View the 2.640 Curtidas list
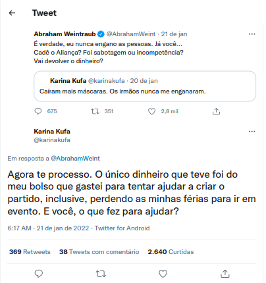This screenshot has width=266, height=283. [171, 252]
